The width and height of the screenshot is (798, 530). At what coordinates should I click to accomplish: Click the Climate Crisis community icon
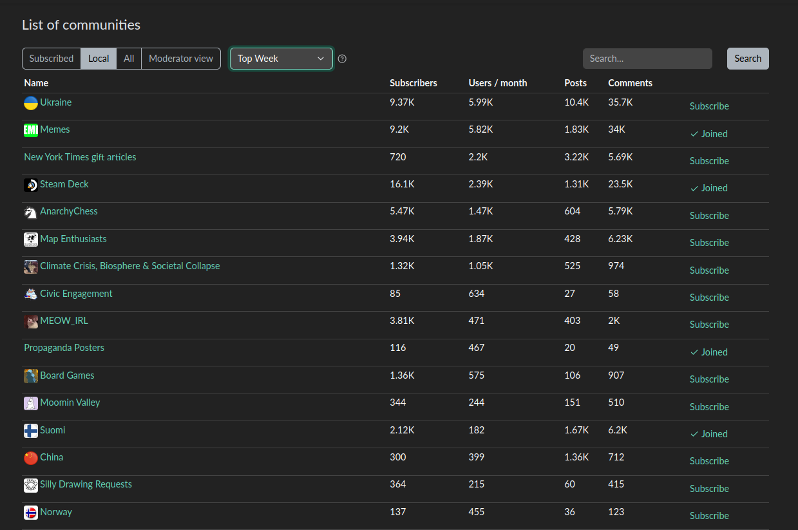tap(31, 267)
